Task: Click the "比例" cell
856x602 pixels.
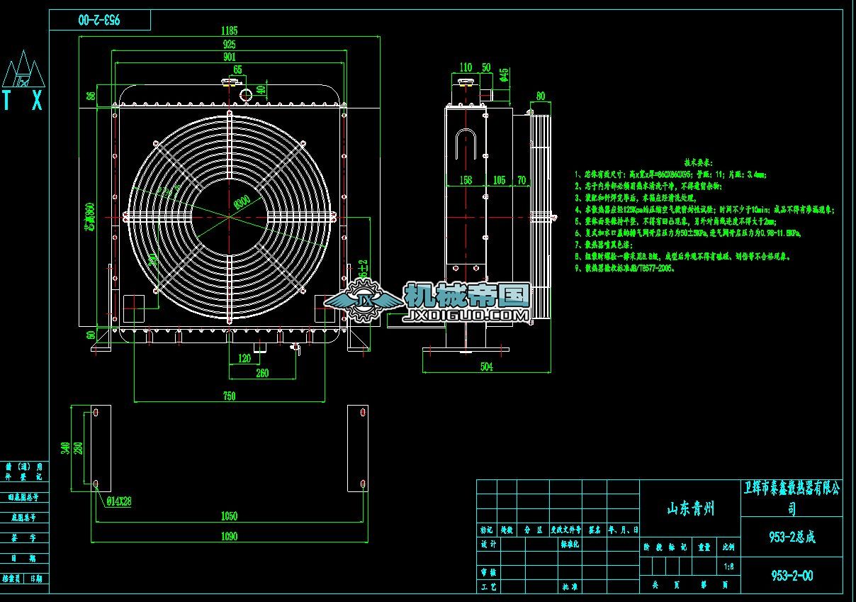Action: pos(729,547)
